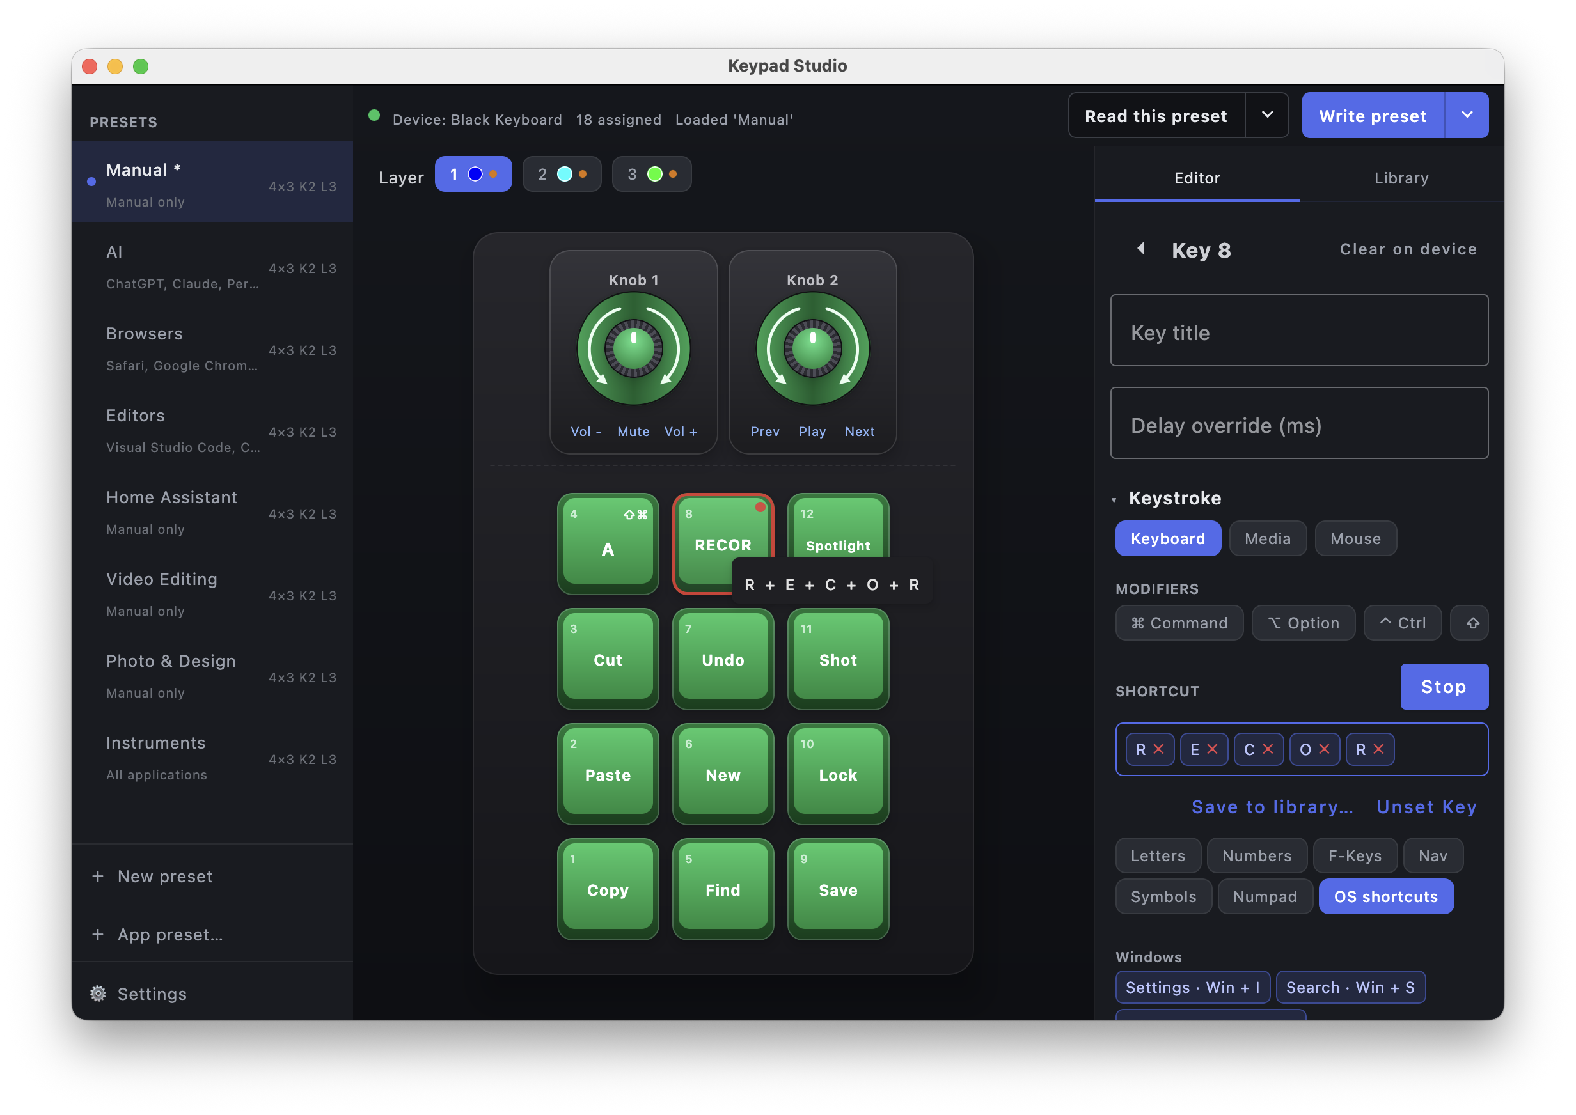Show the Letters key category
The height and width of the screenshot is (1115, 1576).
(1158, 855)
